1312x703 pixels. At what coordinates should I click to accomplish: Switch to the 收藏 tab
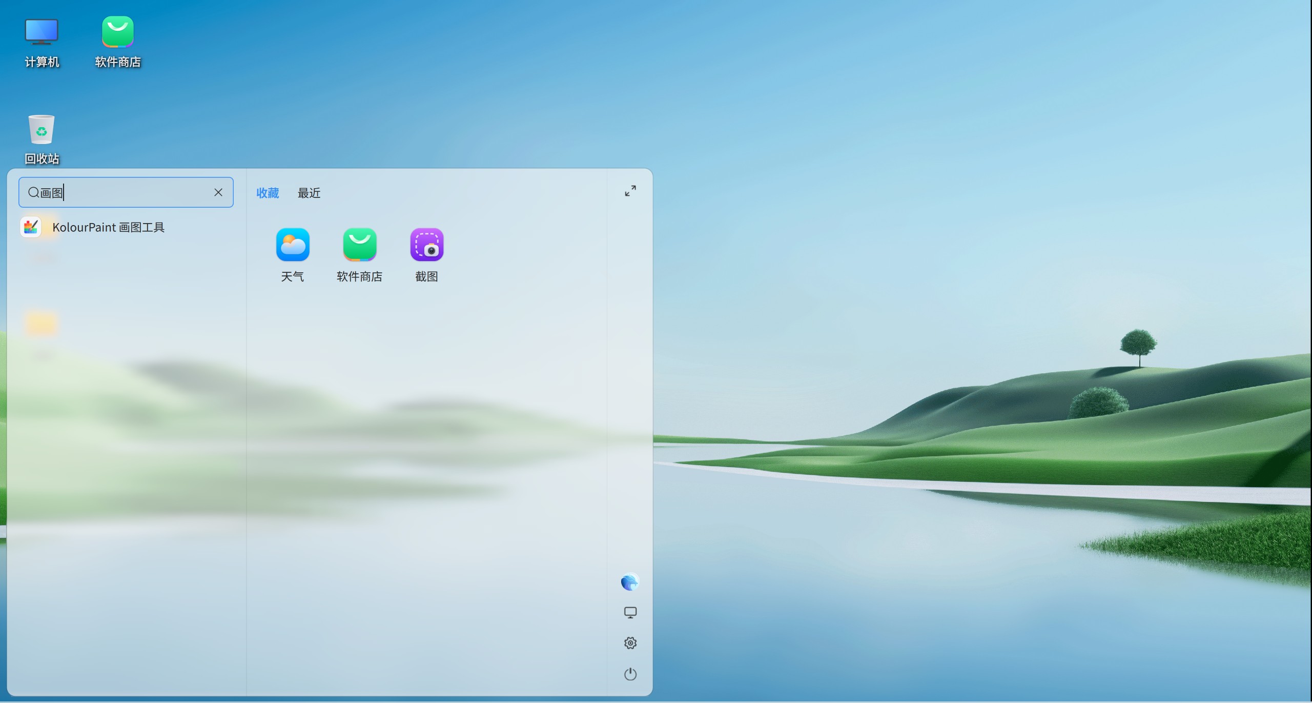tap(268, 193)
